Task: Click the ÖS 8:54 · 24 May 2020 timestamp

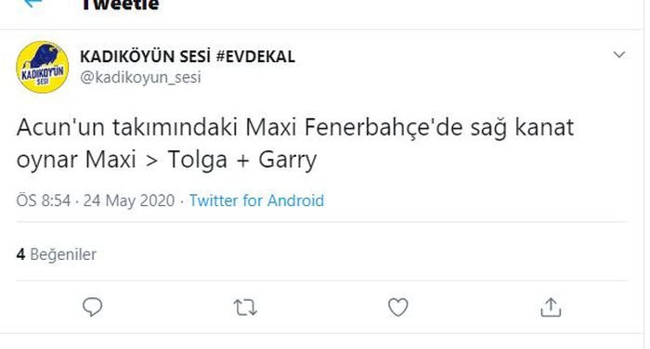Action: (x=96, y=200)
